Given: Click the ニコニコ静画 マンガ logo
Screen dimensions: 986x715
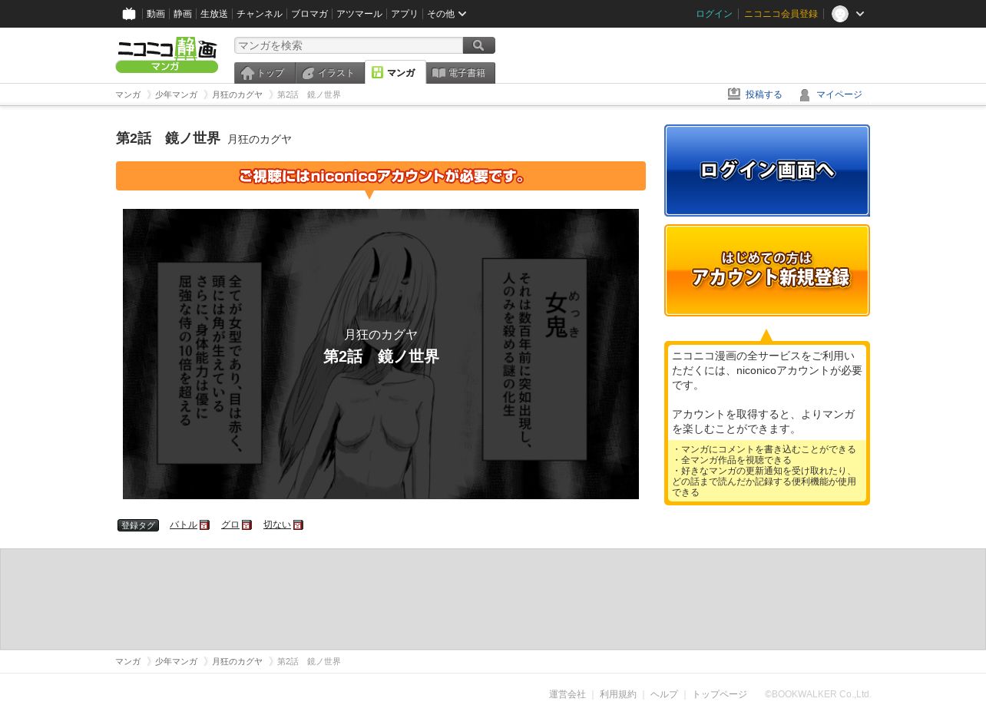Looking at the screenshot, I should (167, 55).
